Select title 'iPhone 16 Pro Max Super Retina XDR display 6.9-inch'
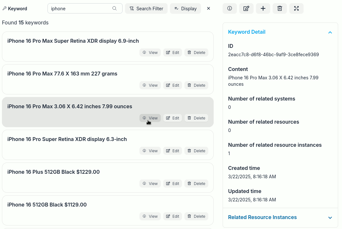The image size is (342, 229). point(73,41)
